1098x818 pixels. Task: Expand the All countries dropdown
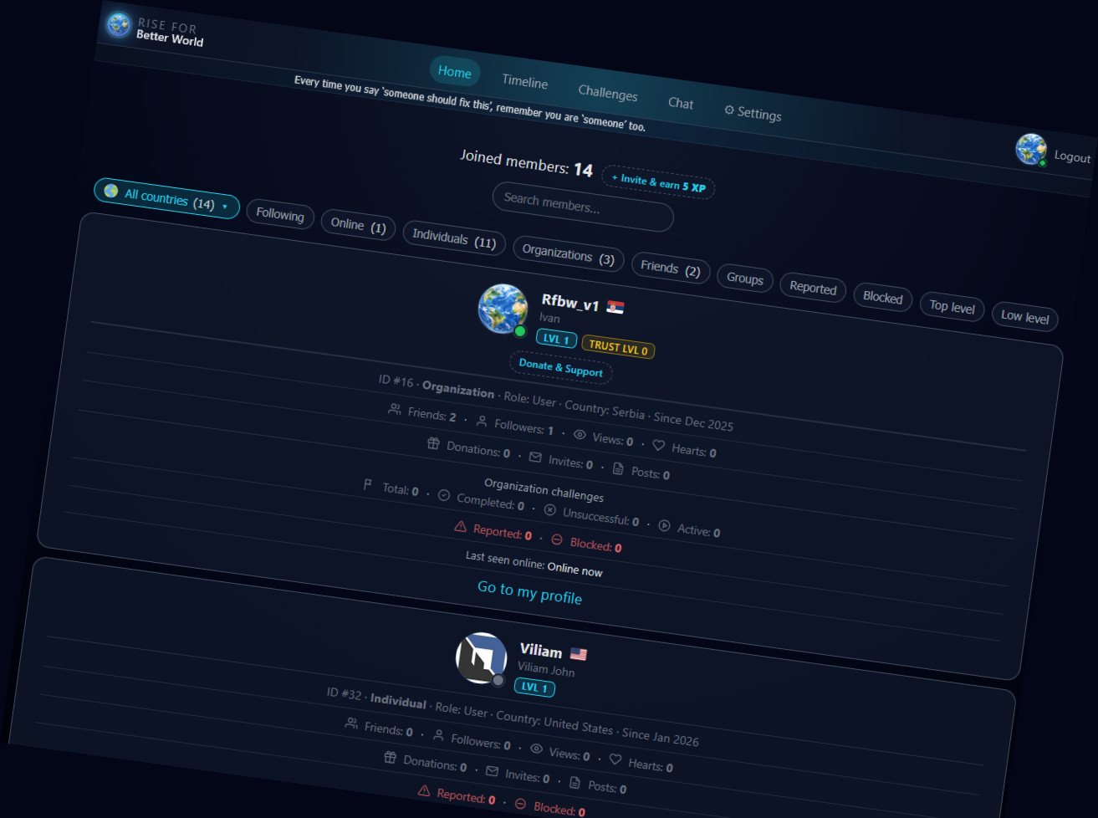click(166, 199)
